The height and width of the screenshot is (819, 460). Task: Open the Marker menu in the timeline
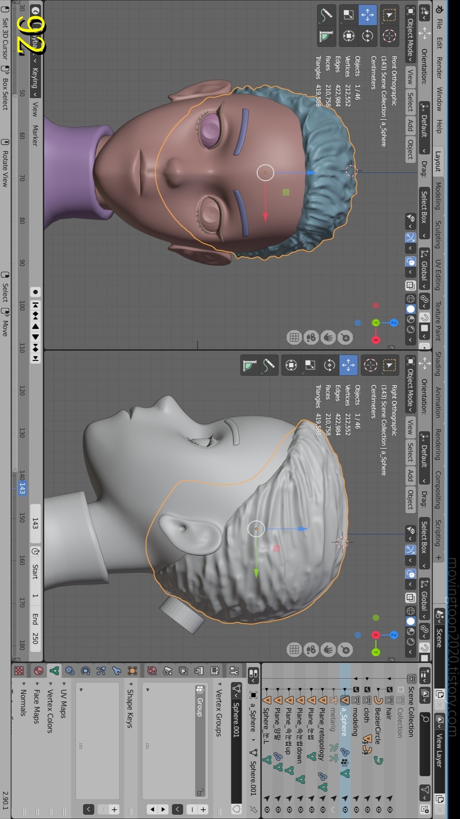click(35, 136)
